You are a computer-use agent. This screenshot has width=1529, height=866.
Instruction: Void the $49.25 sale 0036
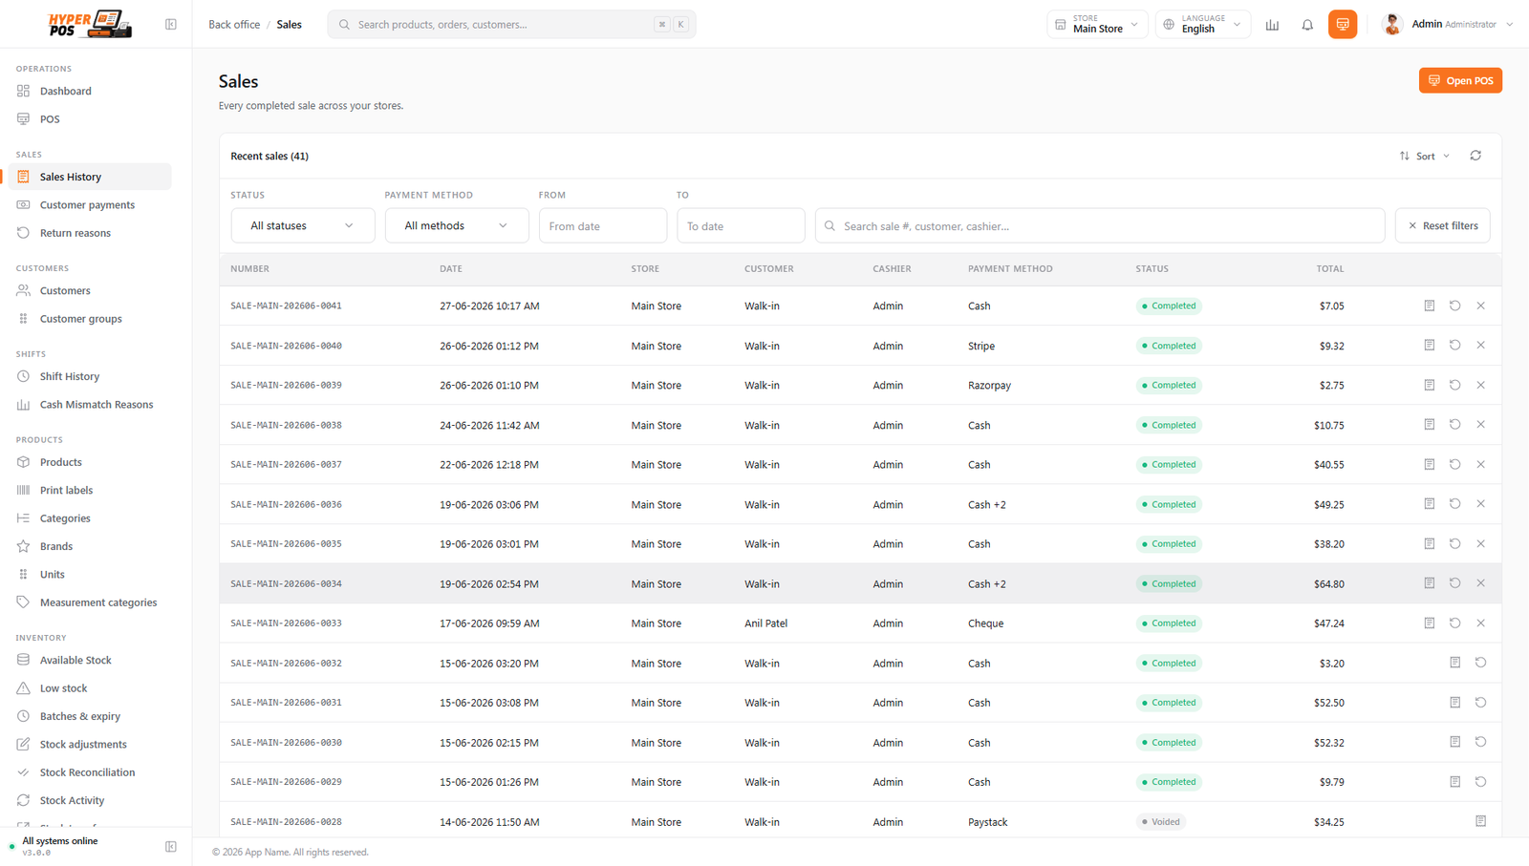click(1480, 503)
